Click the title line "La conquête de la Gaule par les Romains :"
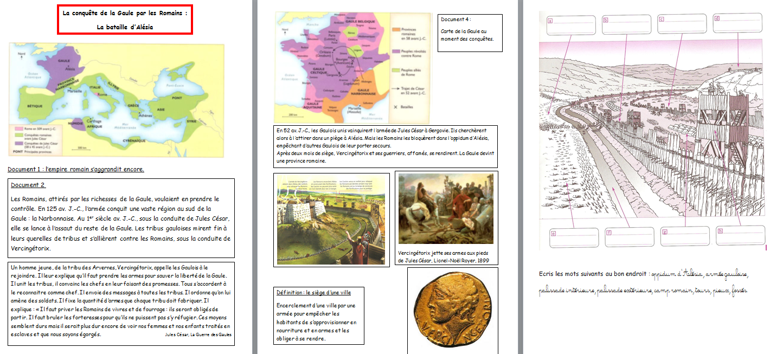The image size is (776, 354). coord(125,13)
